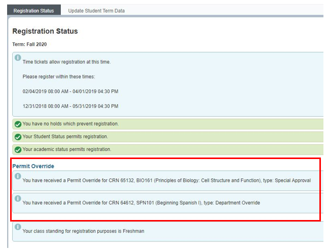Select the 12/31/2018 08:00 AM time range
328x251 pixels.
[x=70, y=106]
